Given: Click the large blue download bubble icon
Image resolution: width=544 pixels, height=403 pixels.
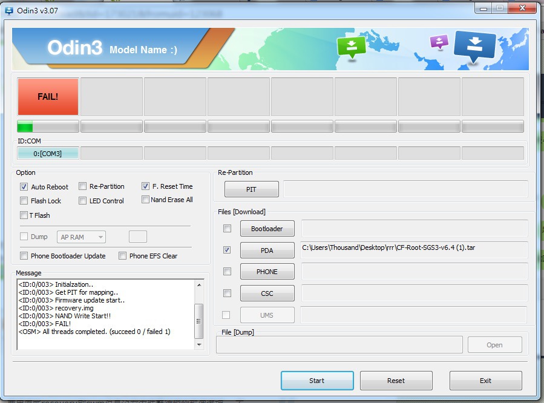Looking at the screenshot, I should pos(474,47).
